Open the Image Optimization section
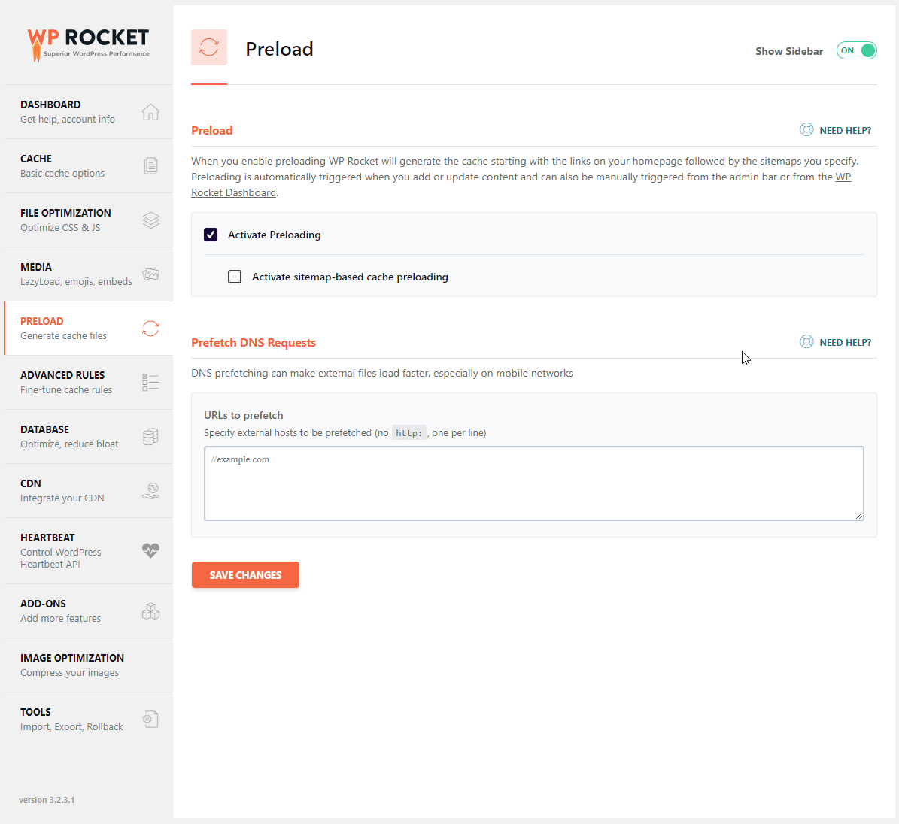Screen dimensions: 899x824 click(x=89, y=665)
